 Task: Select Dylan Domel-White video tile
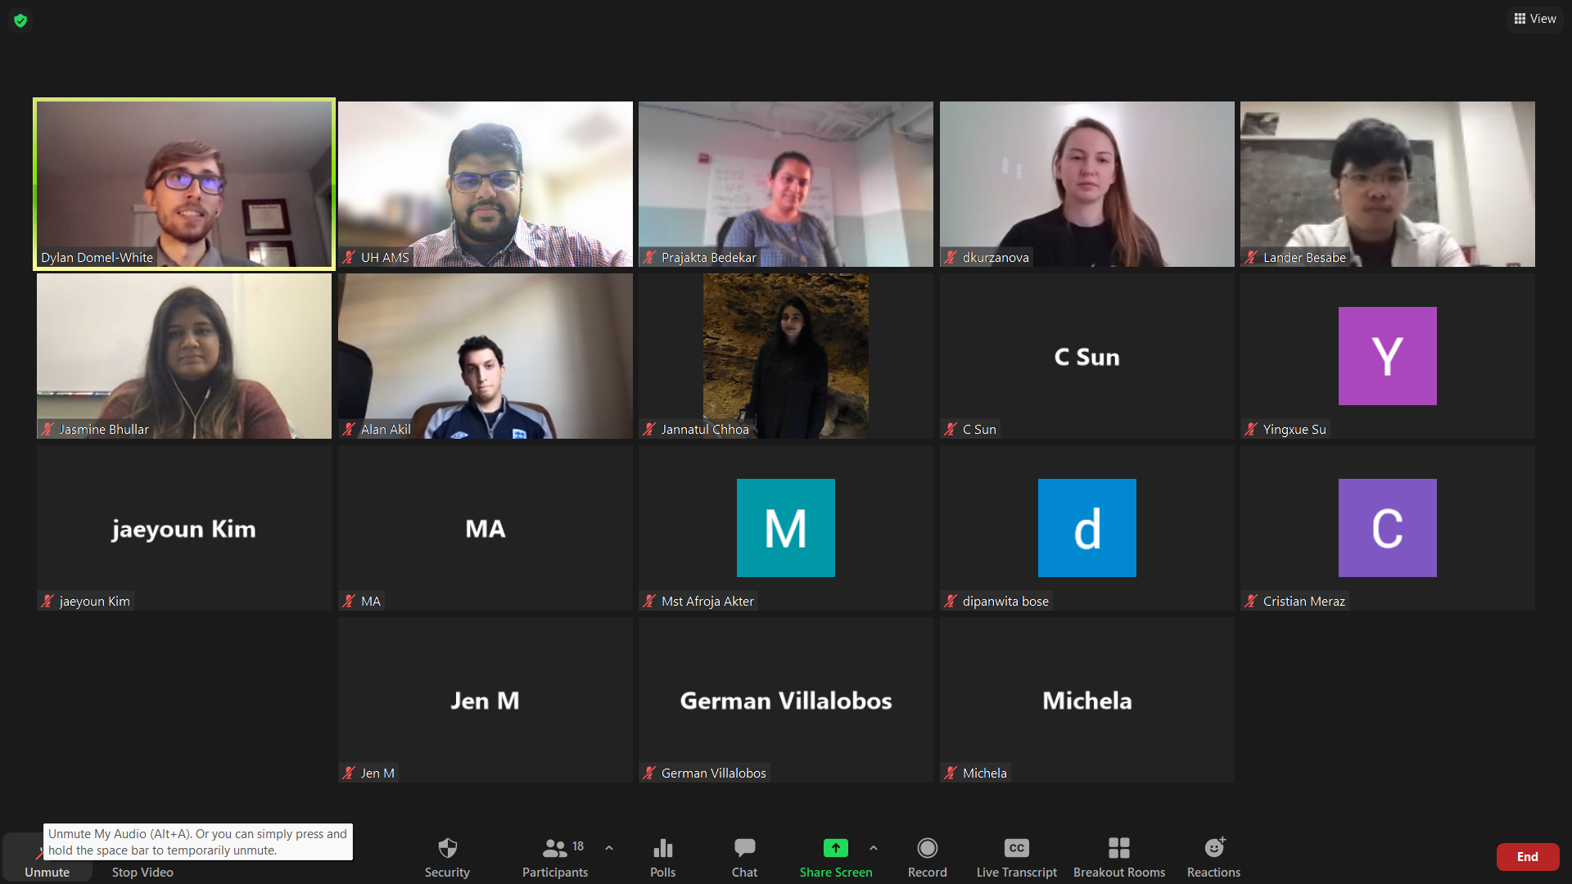click(x=184, y=184)
